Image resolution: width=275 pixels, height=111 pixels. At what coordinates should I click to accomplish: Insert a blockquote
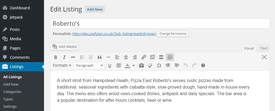coord(100,57)
